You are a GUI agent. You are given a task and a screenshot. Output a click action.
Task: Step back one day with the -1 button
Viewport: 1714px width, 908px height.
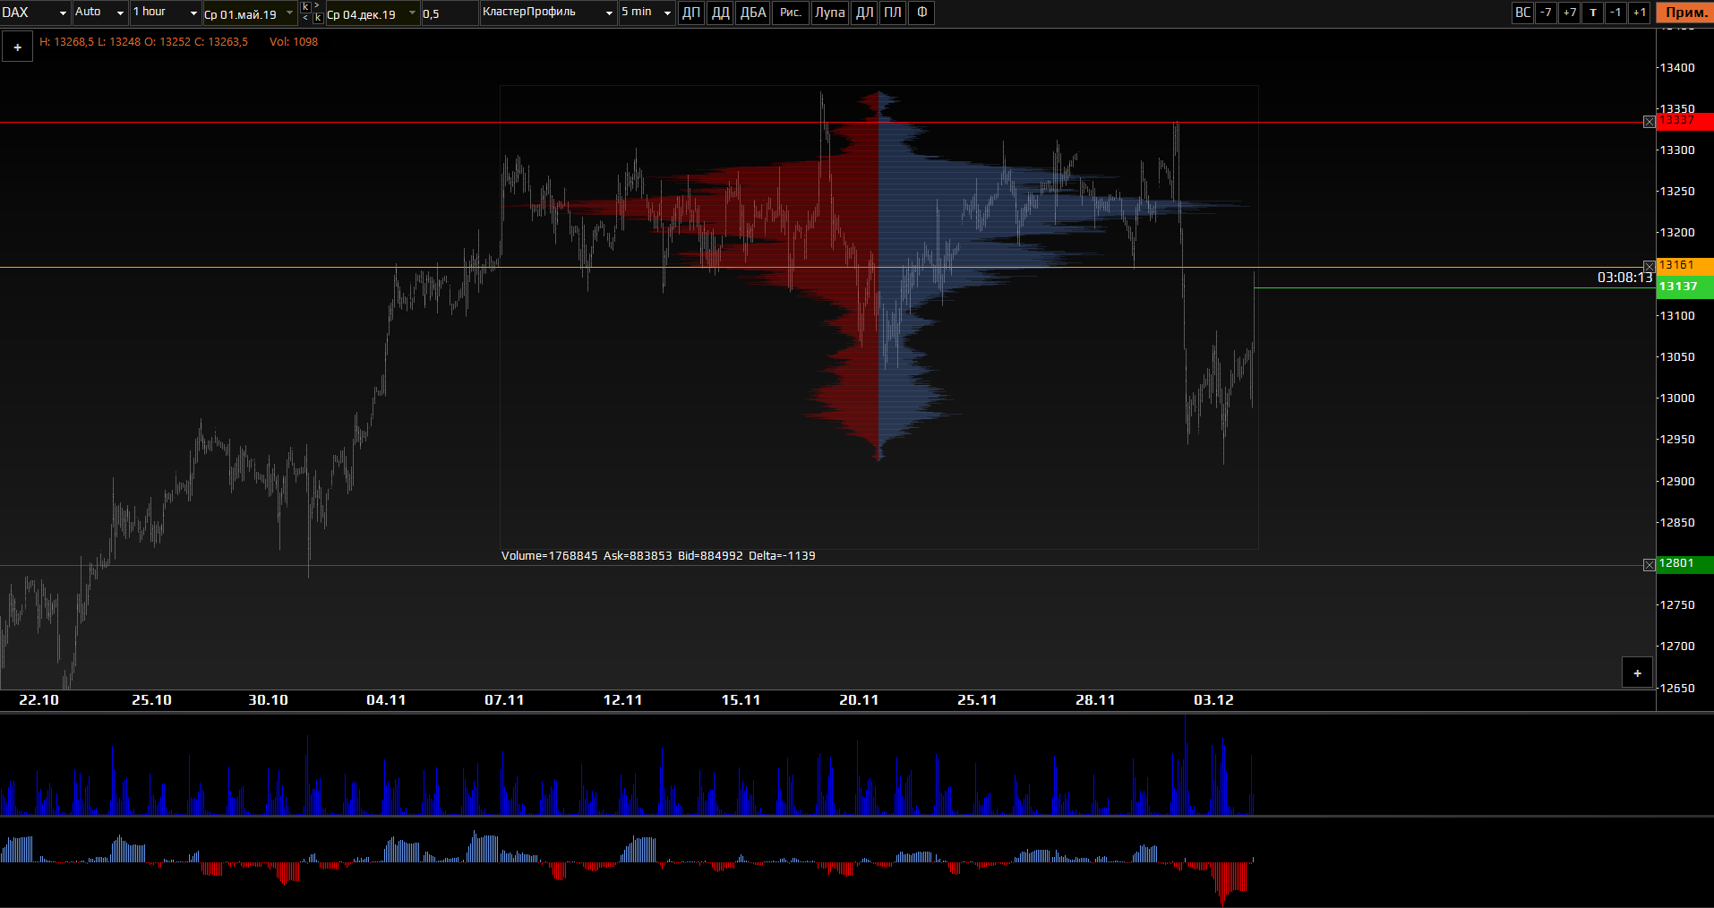tap(1615, 13)
